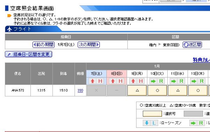Click green arrow under 10日(火)
This screenshot has width=210, height=132.
pos(154,81)
